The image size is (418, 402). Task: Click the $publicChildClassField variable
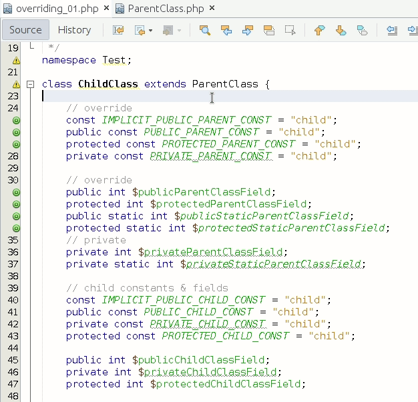tap(198, 360)
